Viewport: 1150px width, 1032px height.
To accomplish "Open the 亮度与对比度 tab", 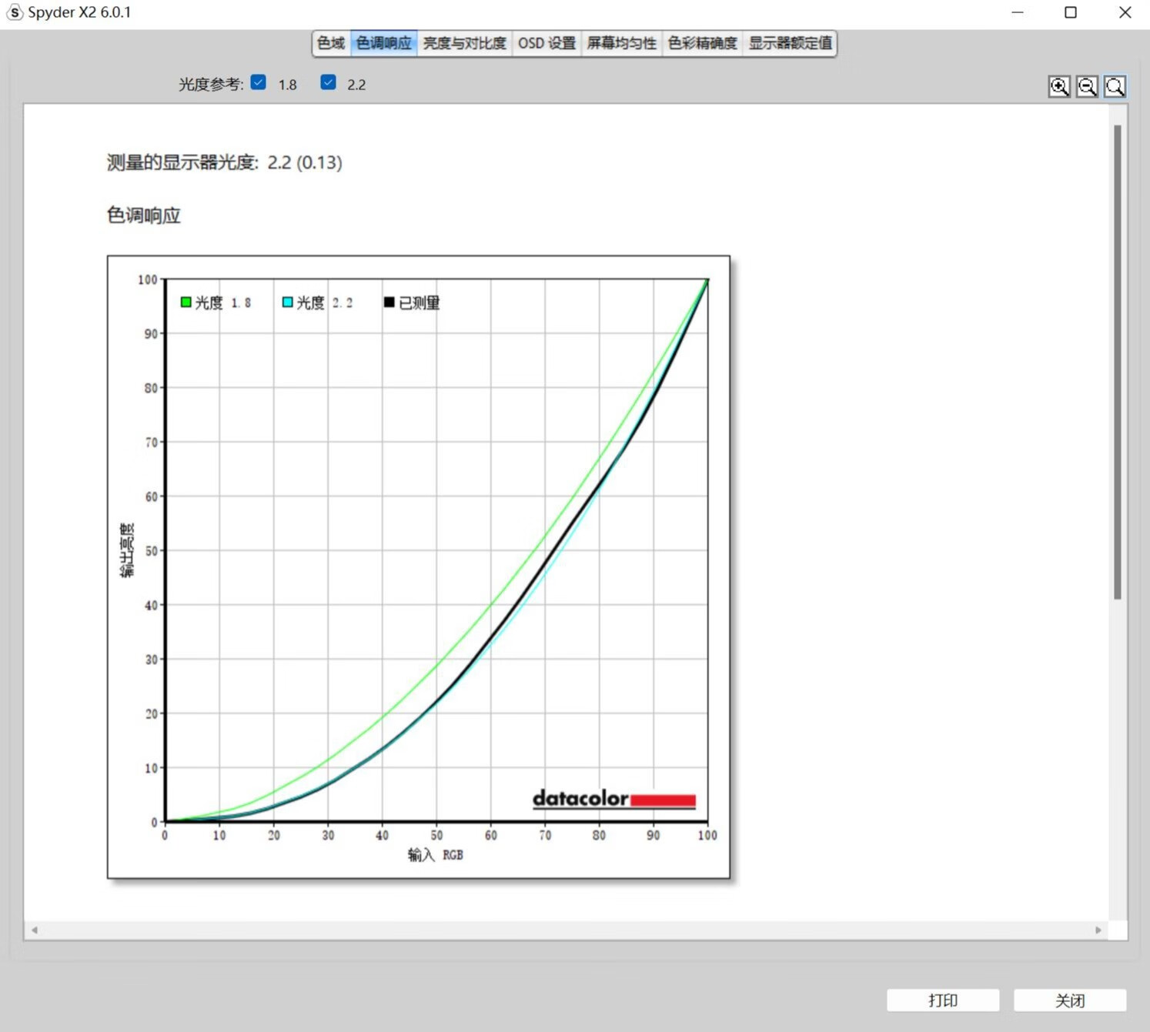I will (x=464, y=43).
